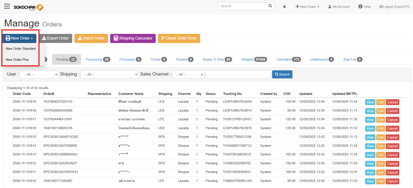Open the Help page
The height and width of the screenshot is (188, 413).
click(x=365, y=7)
